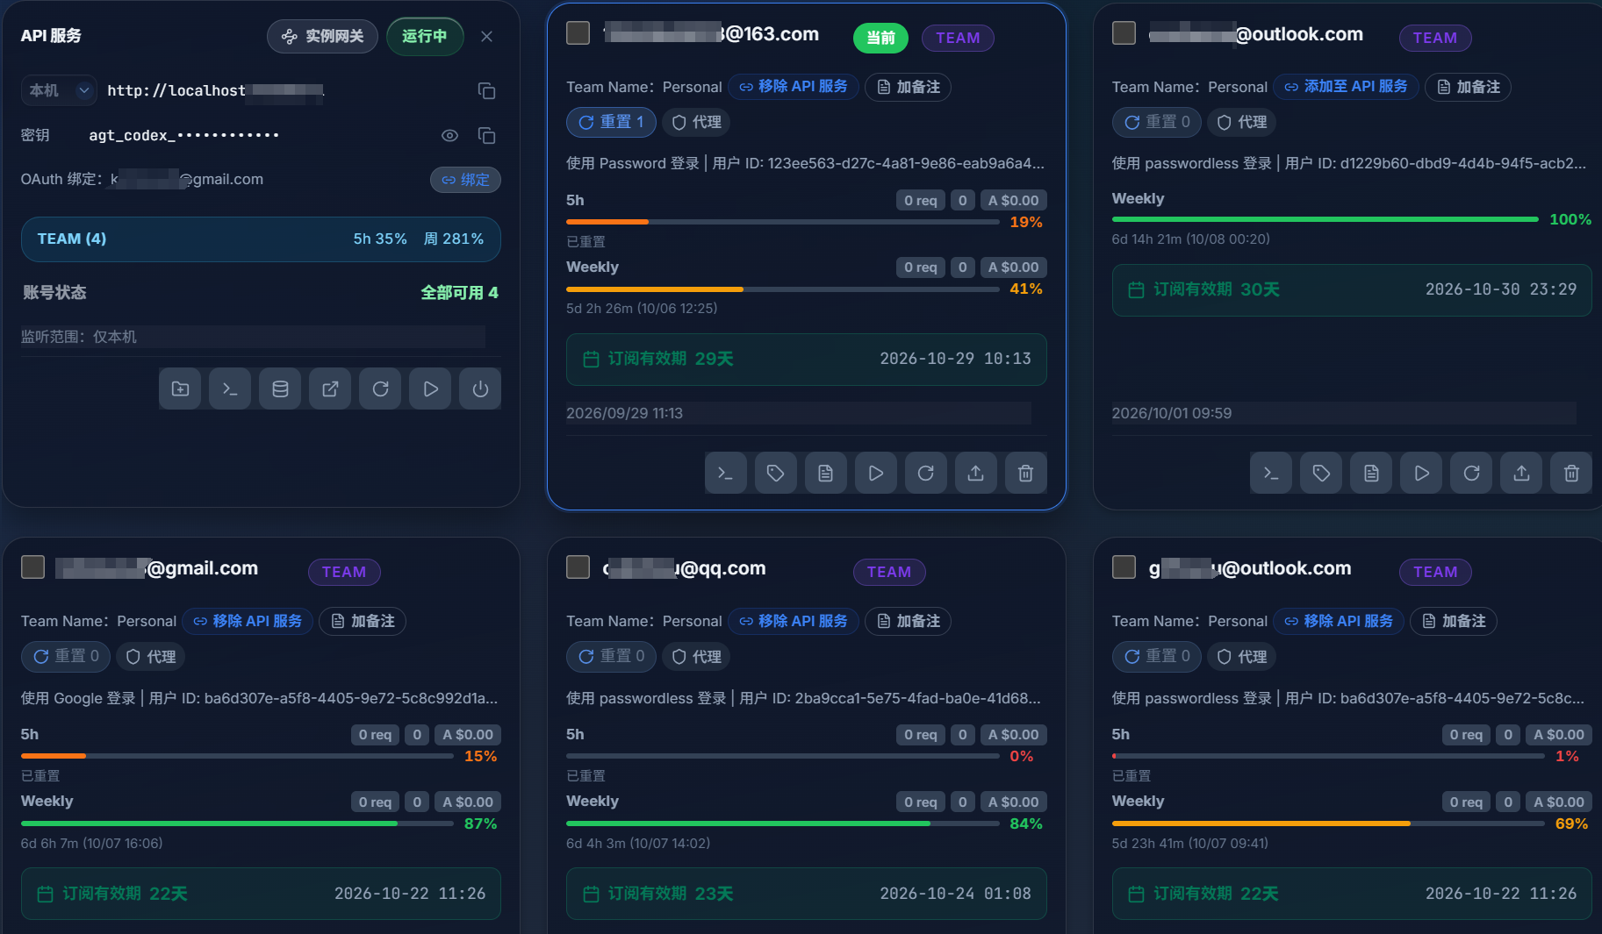Delete the top outlook.com account
The image size is (1602, 934).
coord(1571,473)
